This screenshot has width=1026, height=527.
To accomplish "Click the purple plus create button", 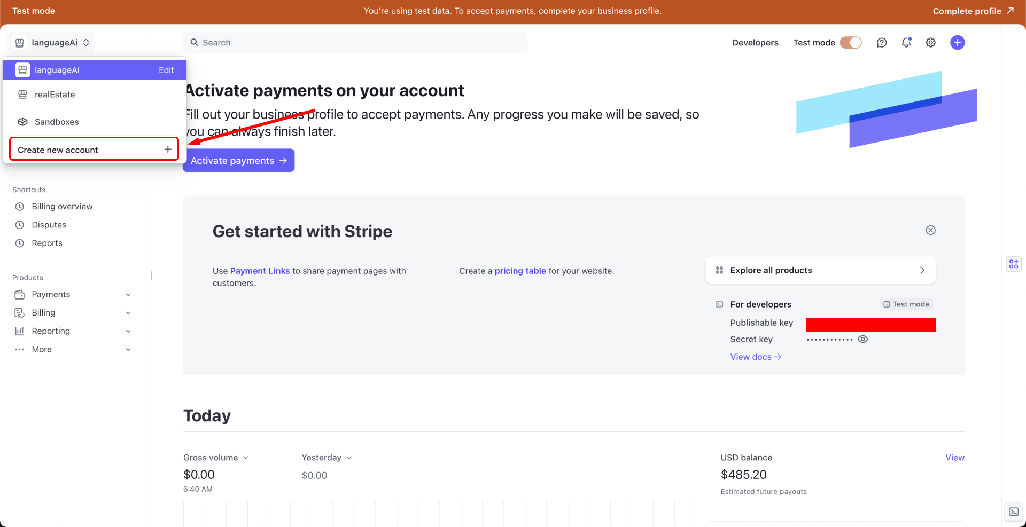I will click(x=957, y=43).
